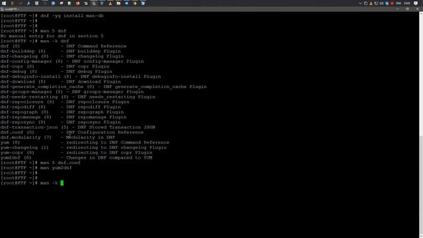Open the blue globe icon in taskbar
423x238 pixels.
click(x=53, y=3)
